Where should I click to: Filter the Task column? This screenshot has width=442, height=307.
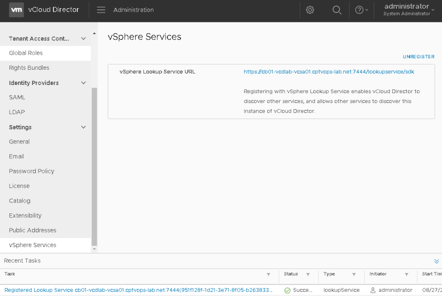coord(268,274)
